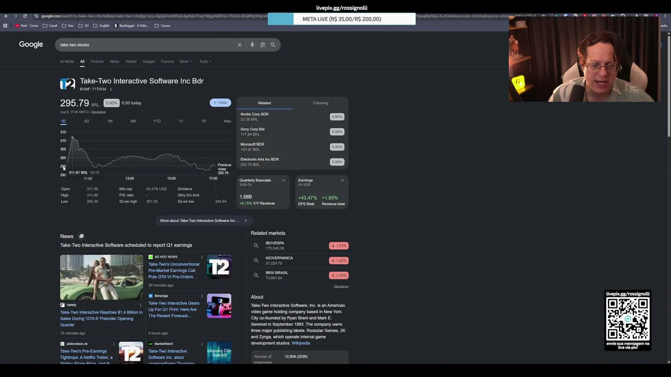Submit search with the magnifier icon

click(x=273, y=45)
